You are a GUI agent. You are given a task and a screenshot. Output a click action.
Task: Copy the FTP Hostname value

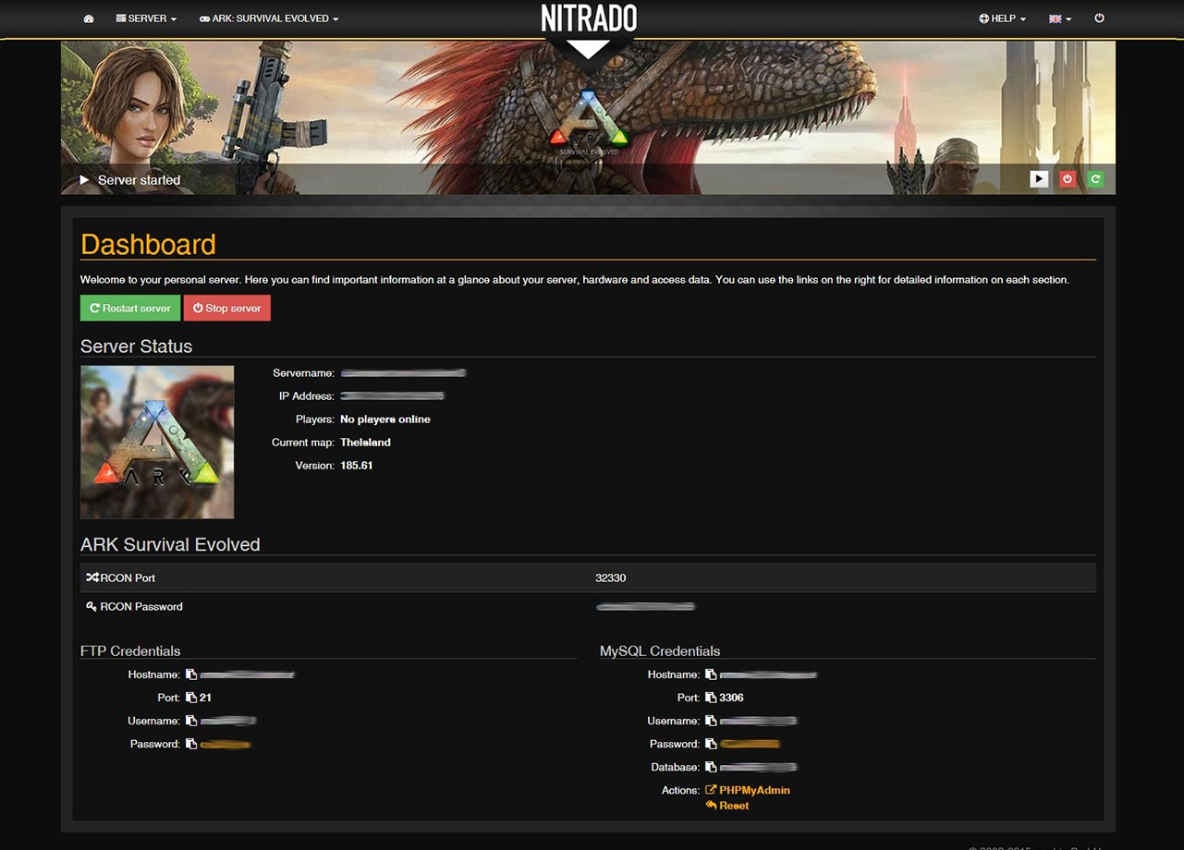click(x=191, y=675)
